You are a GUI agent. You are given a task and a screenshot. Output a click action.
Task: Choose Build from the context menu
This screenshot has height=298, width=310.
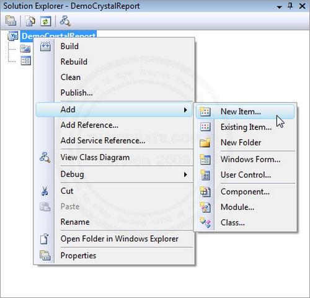(69, 46)
